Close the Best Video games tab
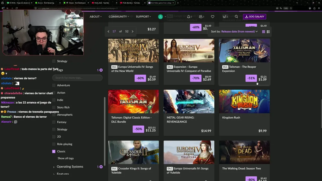This screenshot has height=181, width=322. tap(174, 3)
